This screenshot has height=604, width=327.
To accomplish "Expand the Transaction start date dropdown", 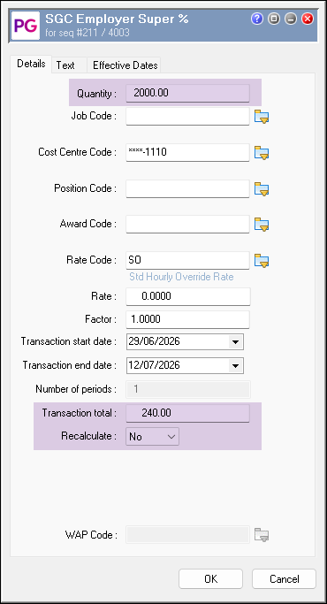I will [235, 341].
